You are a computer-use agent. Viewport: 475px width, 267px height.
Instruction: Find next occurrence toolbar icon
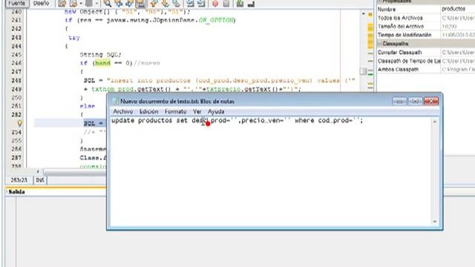point(129,4)
